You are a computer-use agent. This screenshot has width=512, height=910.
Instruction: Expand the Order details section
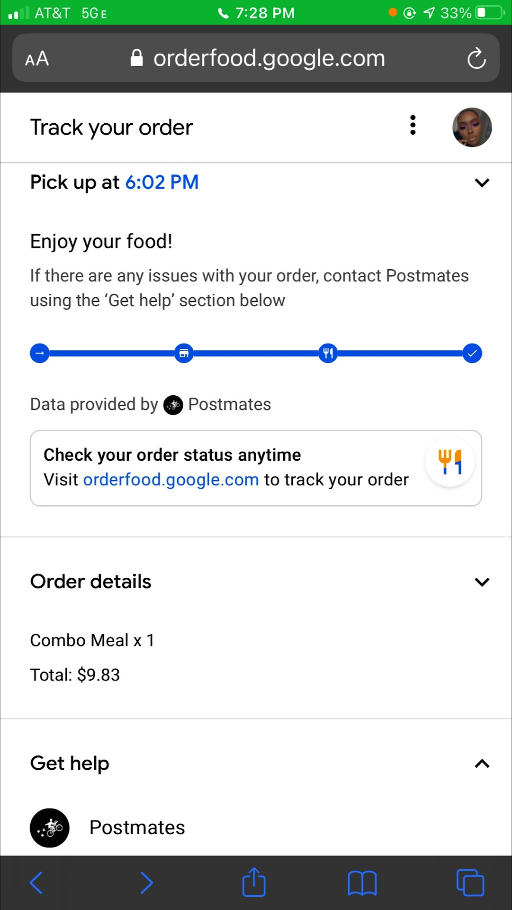click(482, 582)
